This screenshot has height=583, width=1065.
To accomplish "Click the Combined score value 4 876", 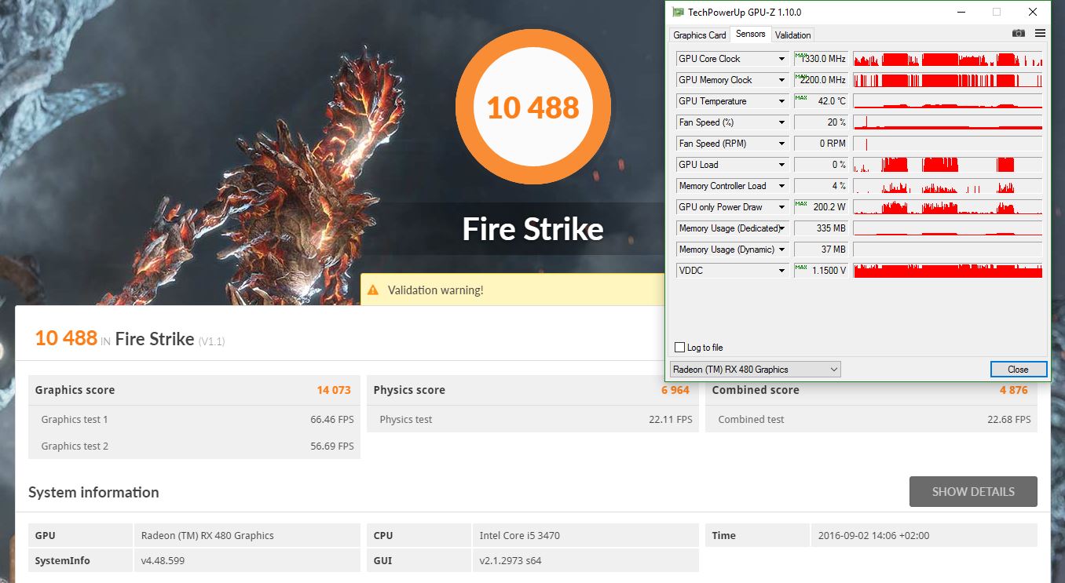I will tap(1014, 390).
